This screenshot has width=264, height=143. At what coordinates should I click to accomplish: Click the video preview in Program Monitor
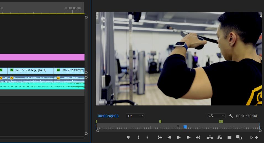179,59
